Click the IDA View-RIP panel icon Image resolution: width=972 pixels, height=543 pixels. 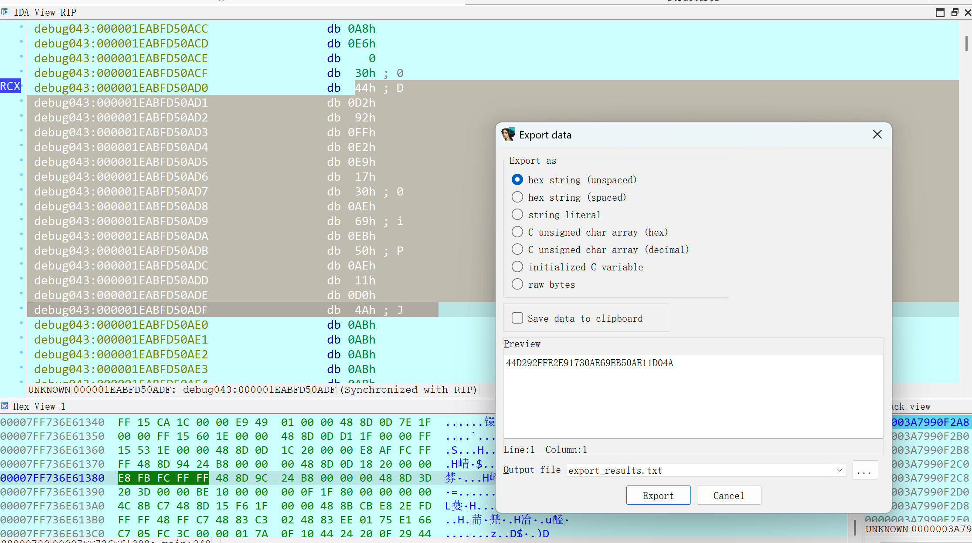(x=5, y=12)
